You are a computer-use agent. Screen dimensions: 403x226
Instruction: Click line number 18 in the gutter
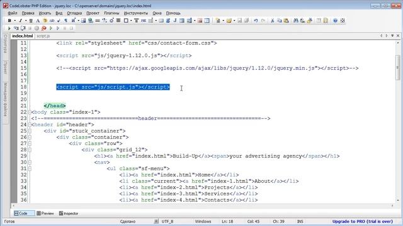tap(24, 87)
